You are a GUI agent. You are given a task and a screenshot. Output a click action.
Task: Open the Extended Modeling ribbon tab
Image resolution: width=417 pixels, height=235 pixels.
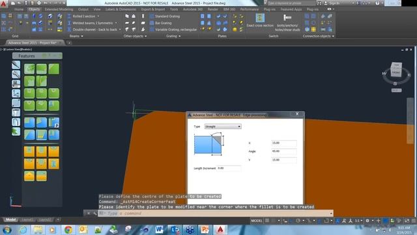click(59, 9)
